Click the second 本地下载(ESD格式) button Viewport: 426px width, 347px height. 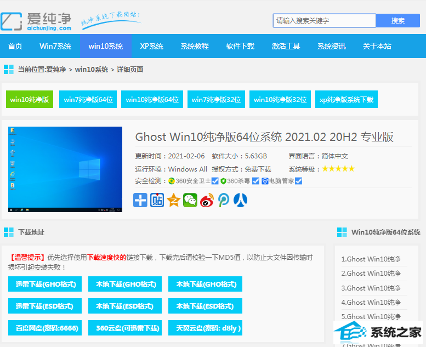pyautogui.click(x=205, y=306)
